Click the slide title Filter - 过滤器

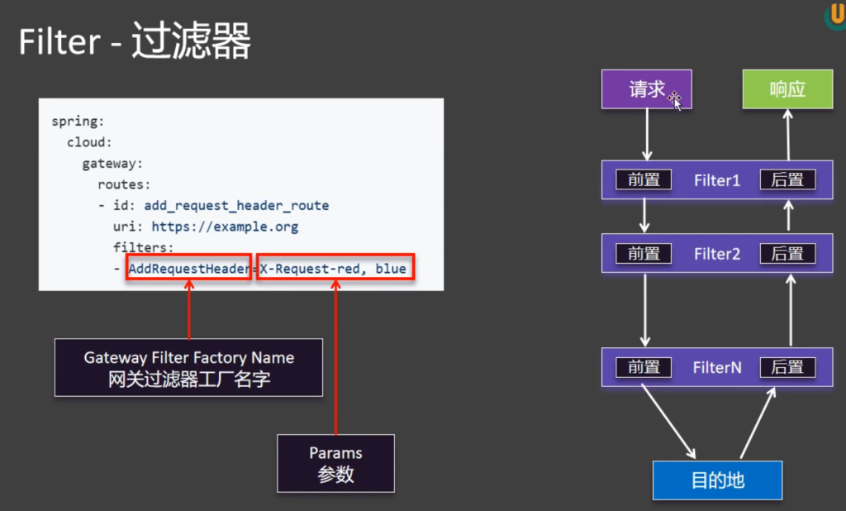click(134, 41)
